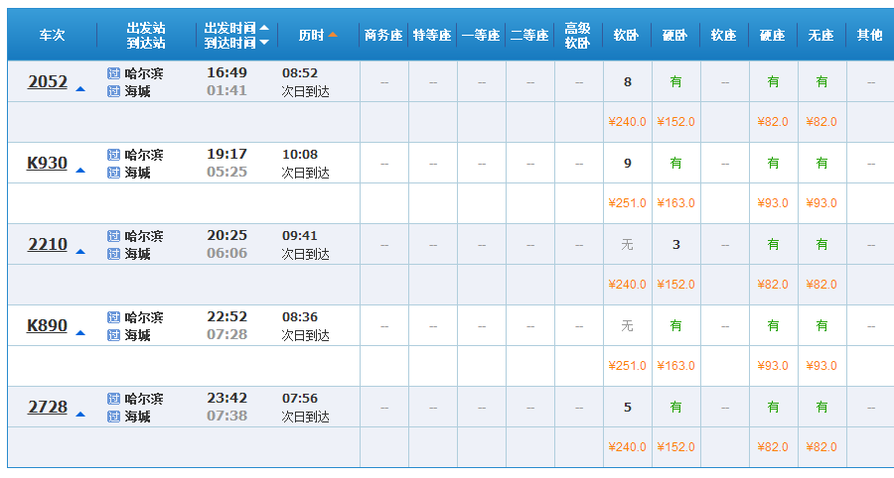Open train 2728 details link
Viewport: 894px width, 478px height.
click(x=48, y=408)
